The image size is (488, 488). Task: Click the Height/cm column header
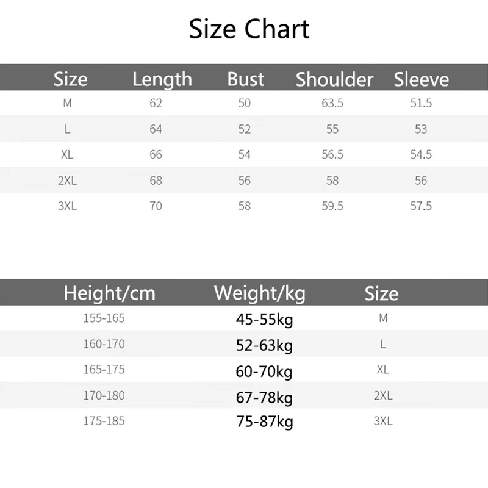109,293
